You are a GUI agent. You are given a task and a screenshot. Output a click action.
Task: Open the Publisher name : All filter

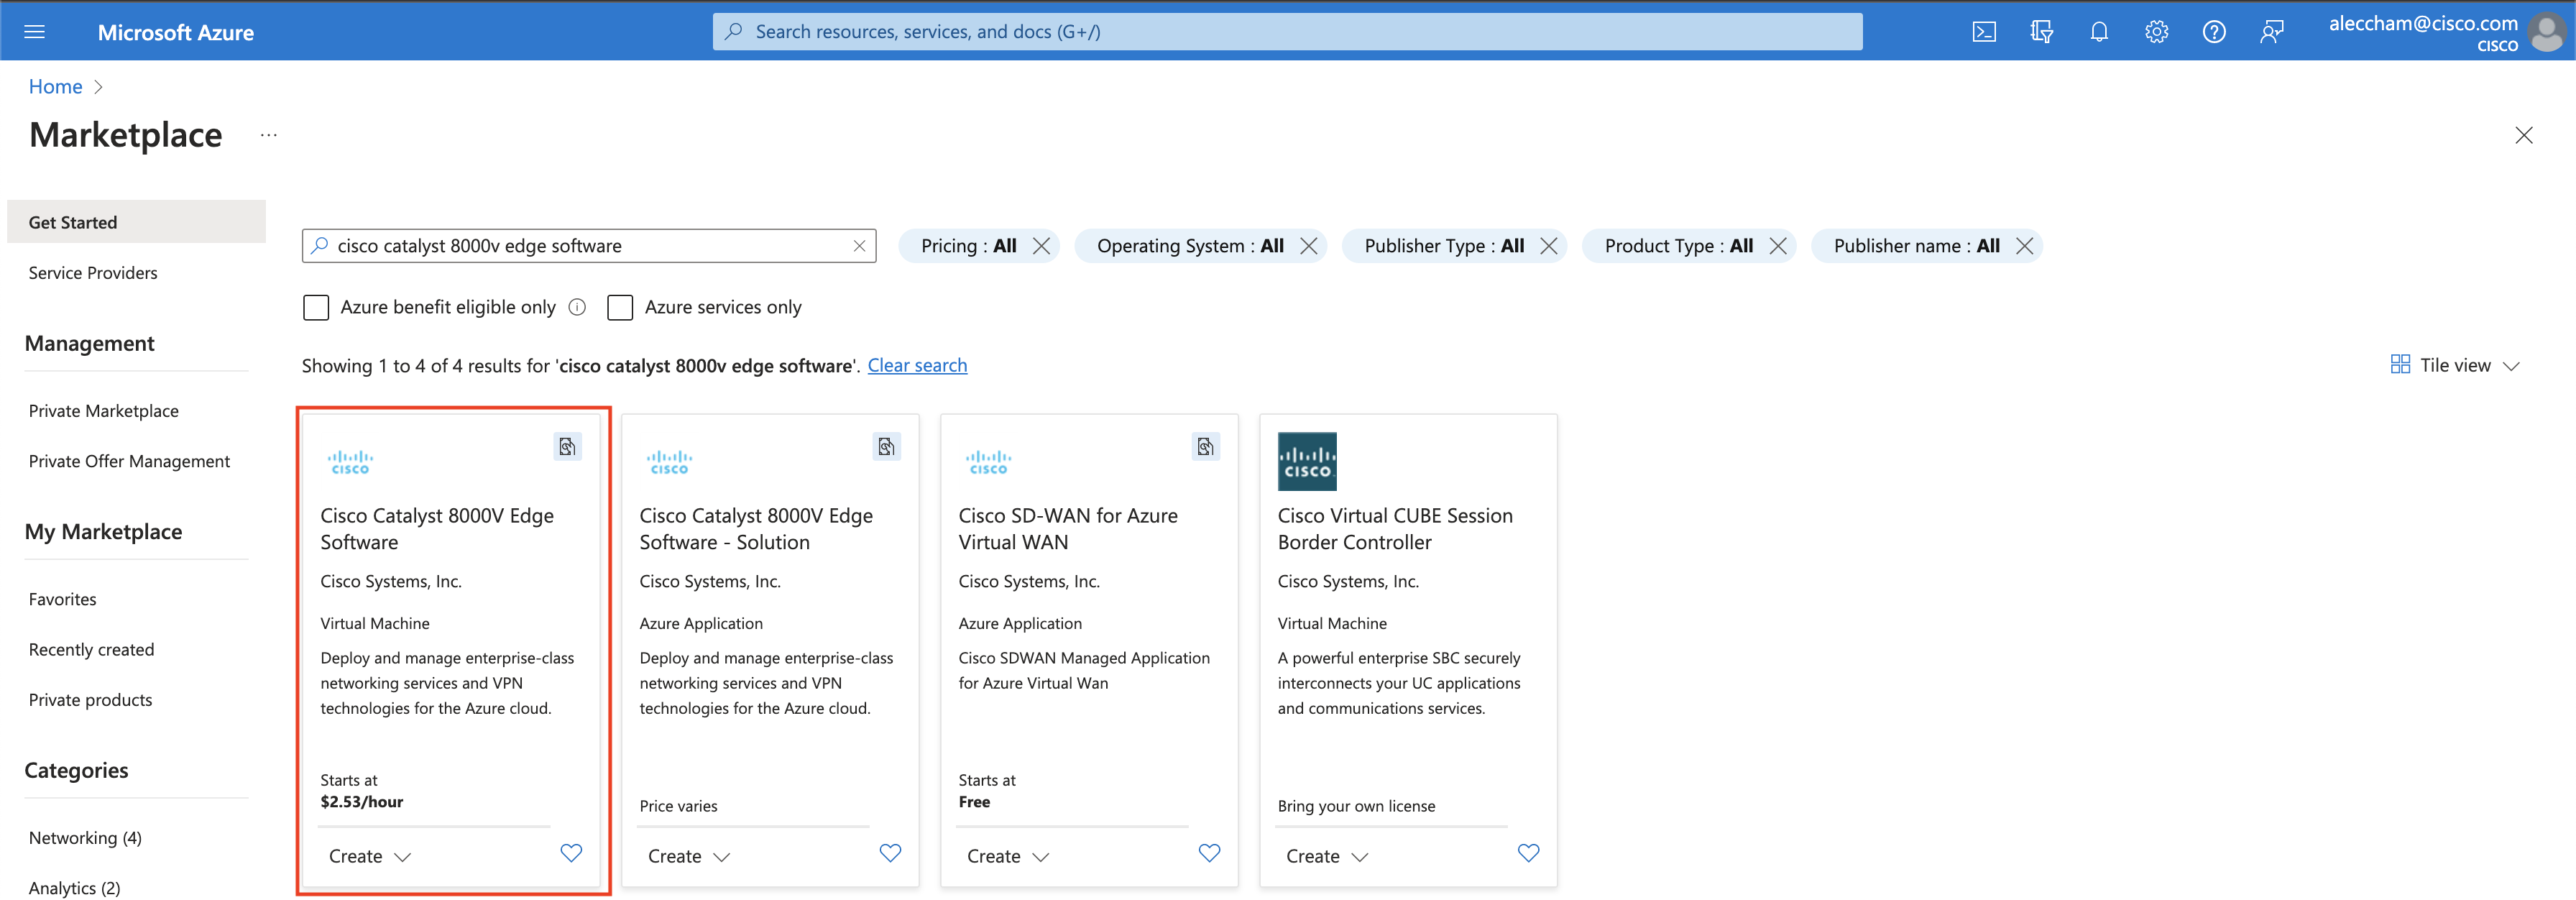click(x=1916, y=246)
